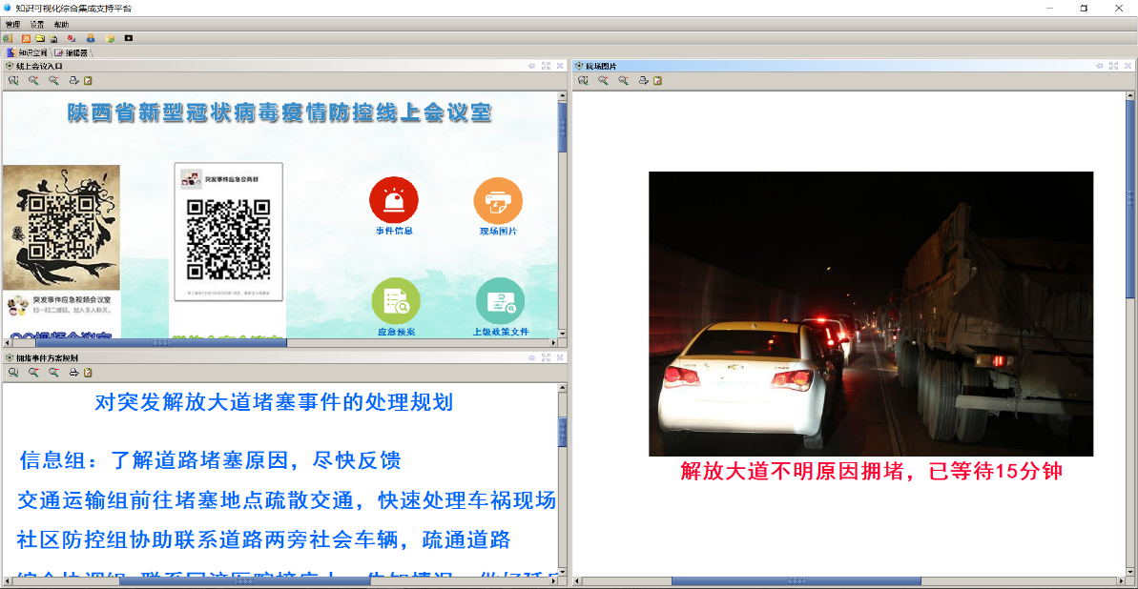1138x589 pixels.
Task: Click the yellow open-folder toolbar icon
Action: (x=40, y=38)
